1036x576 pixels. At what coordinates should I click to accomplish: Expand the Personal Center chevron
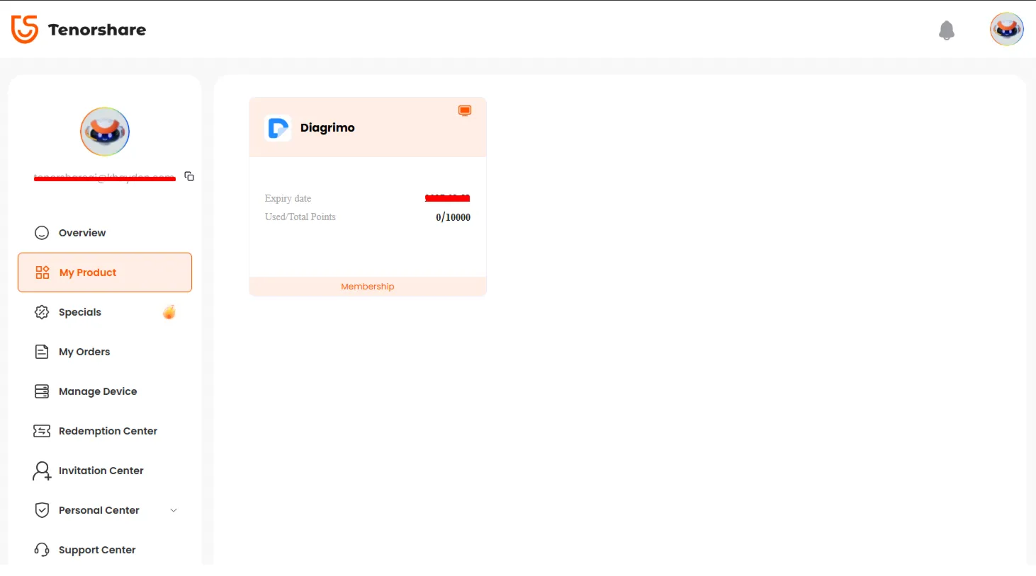coord(174,510)
